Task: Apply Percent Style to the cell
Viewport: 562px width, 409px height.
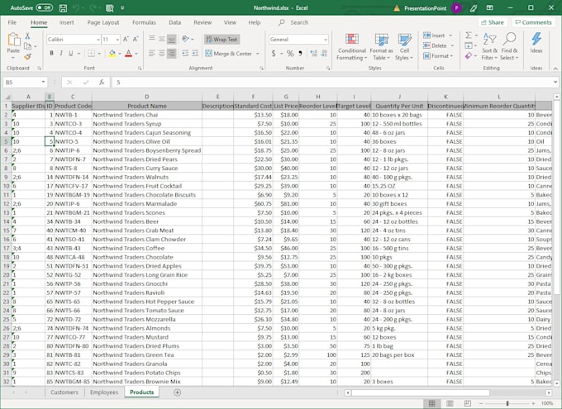Action: (288, 53)
